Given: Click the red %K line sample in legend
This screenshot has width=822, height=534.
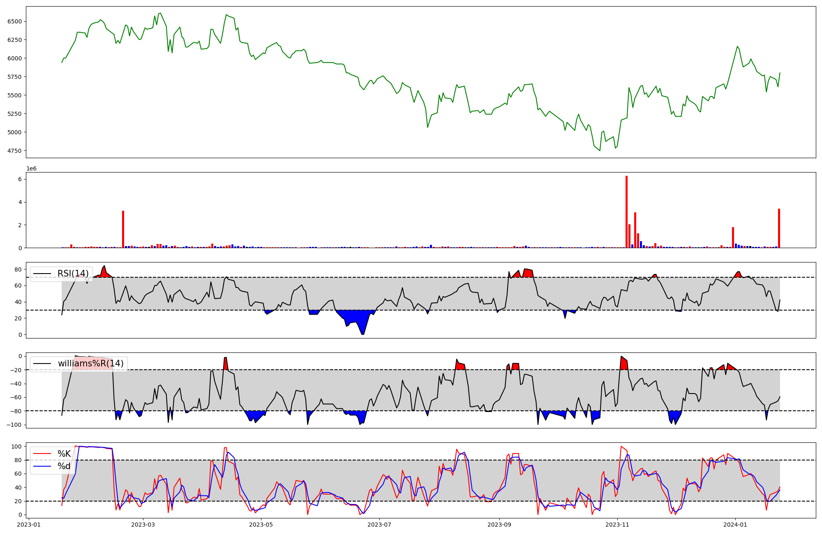Looking at the screenshot, I should 42,454.
